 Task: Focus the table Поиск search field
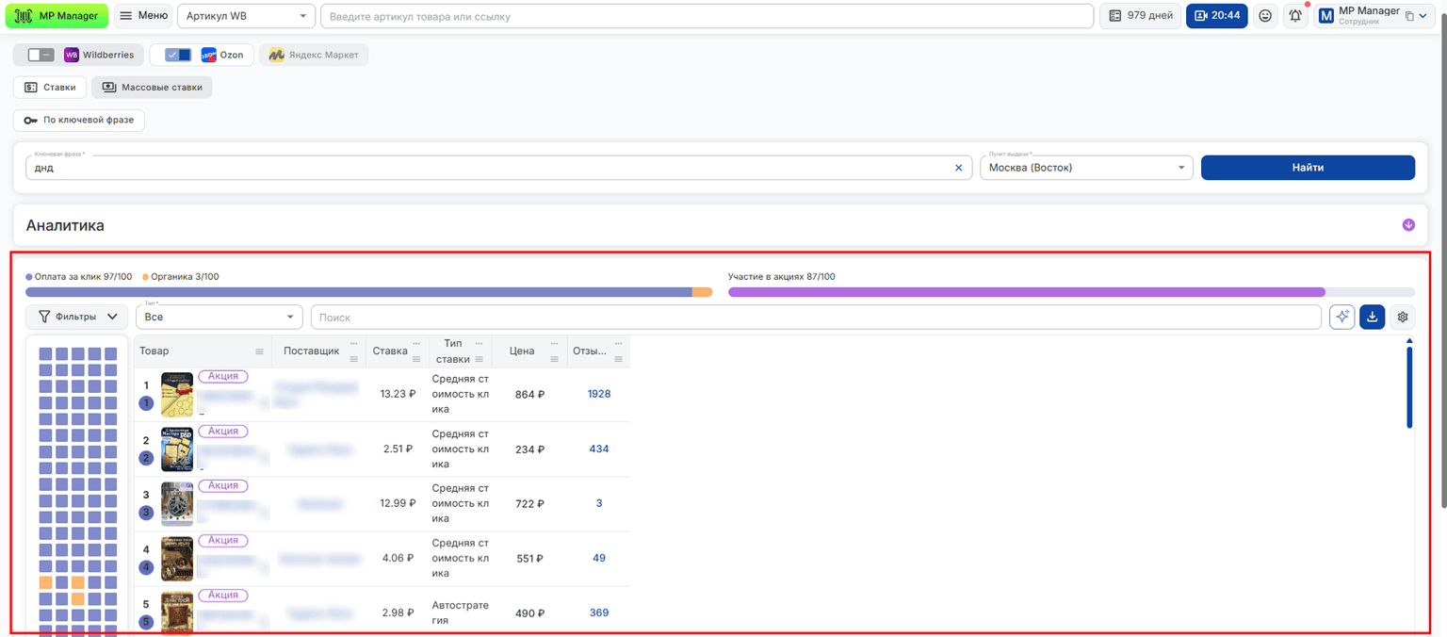tap(816, 318)
